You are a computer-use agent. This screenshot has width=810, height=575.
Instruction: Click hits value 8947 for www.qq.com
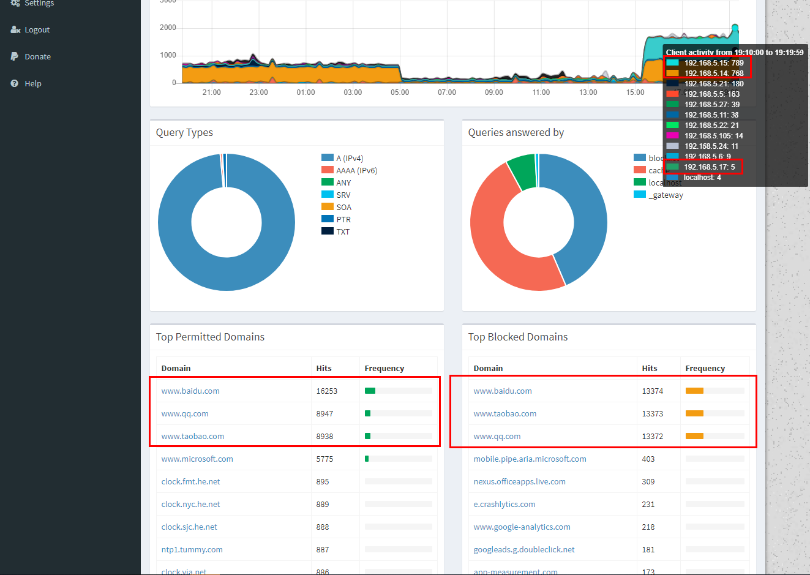click(x=324, y=413)
